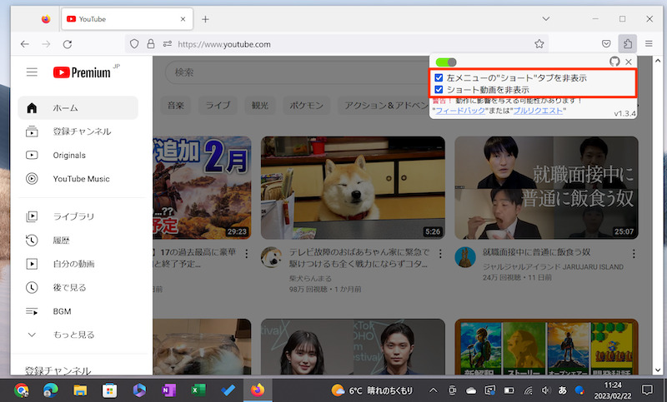
Task: Click the Shiba dog video thumbnail
Action: (353, 187)
